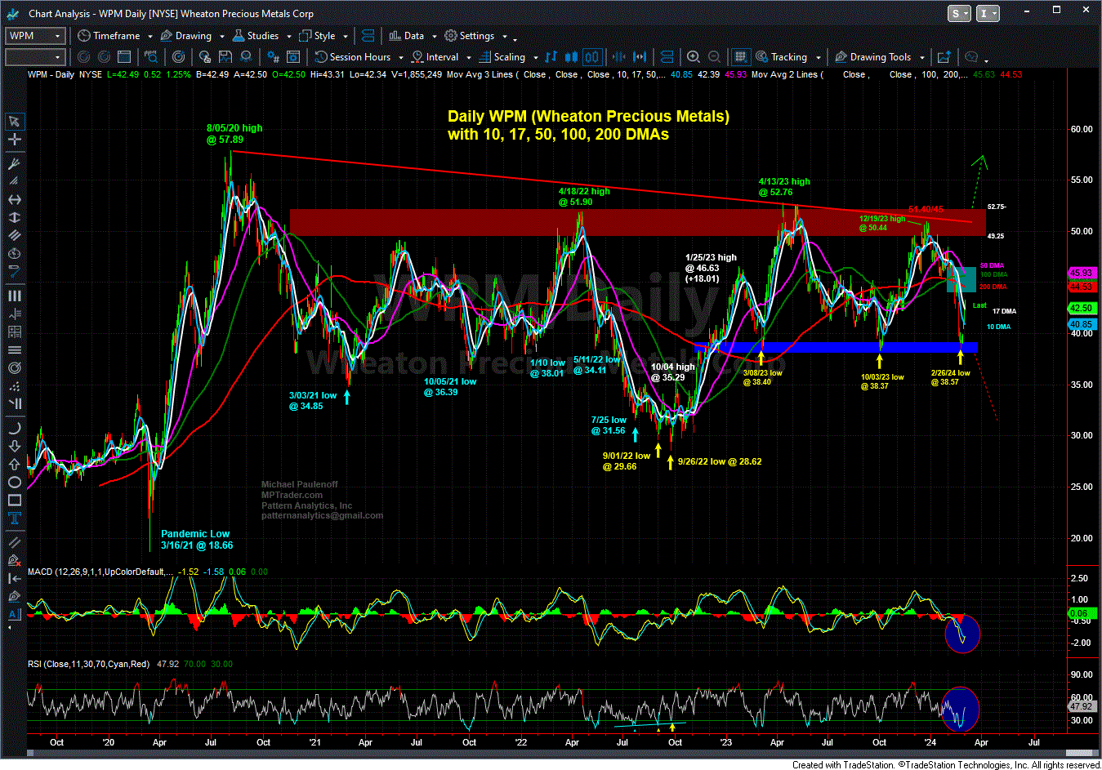Viewport: 1102px width, 770px height.
Task: Open the Data menu
Action: point(407,36)
